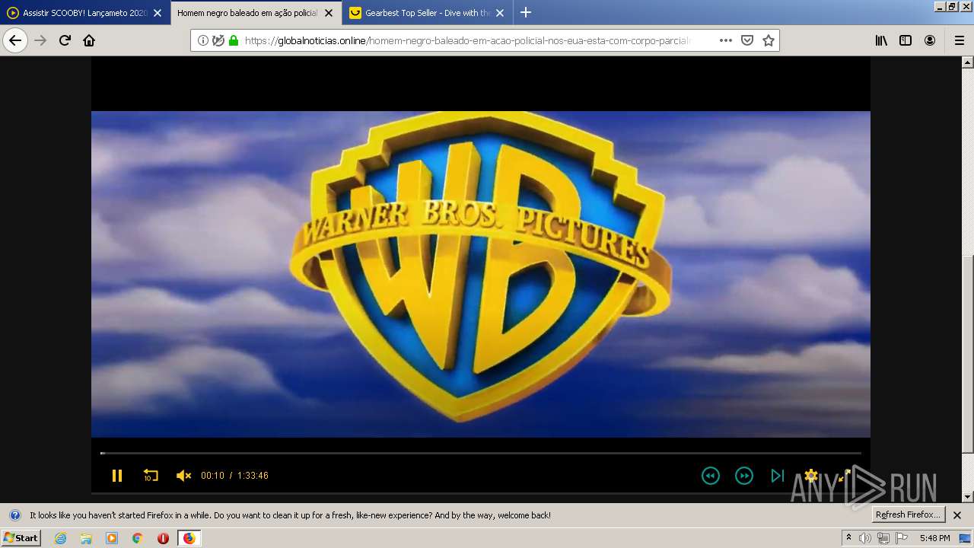Click the page scrollbar up arrow

point(968,62)
